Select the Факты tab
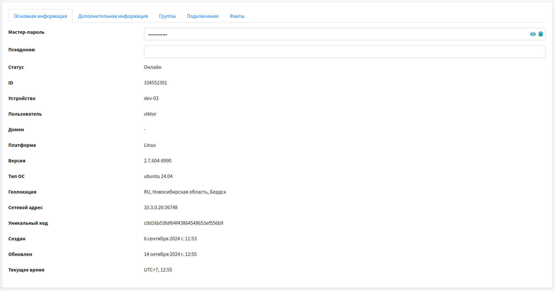 pyautogui.click(x=237, y=16)
